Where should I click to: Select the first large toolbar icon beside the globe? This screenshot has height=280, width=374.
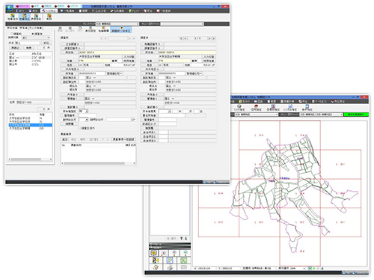(x=13, y=17)
